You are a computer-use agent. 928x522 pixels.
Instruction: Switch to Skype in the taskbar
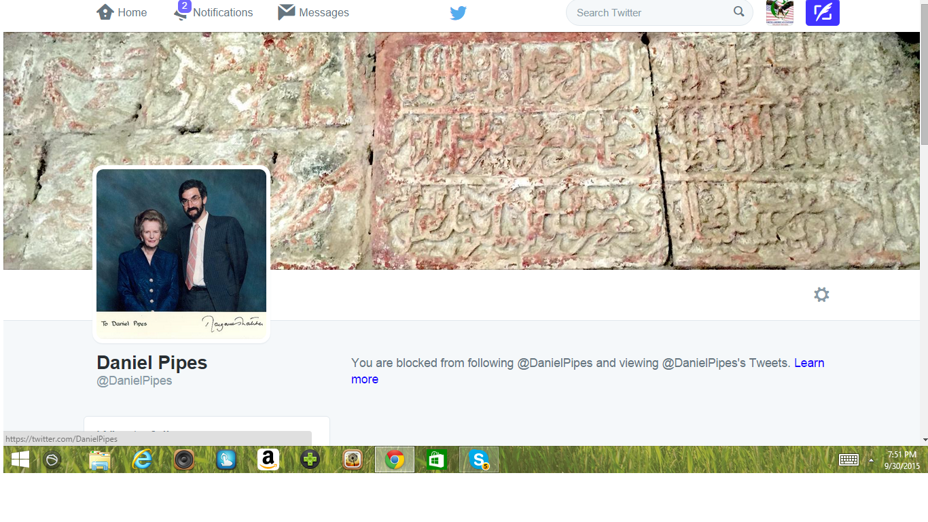(x=479, y=460)
